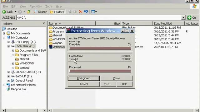Click the Go button
200x112 pixels.
[x=192, y=17]
